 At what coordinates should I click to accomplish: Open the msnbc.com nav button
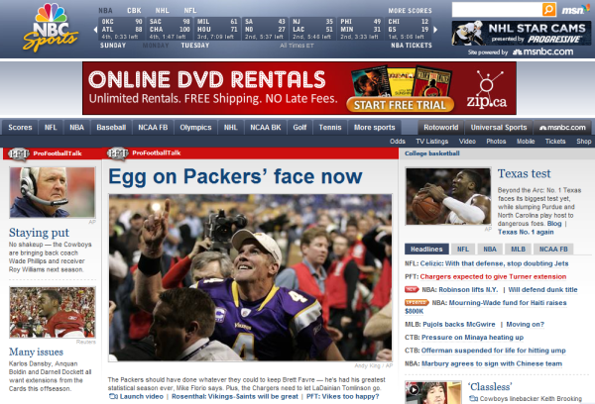[x=562, y=128]
